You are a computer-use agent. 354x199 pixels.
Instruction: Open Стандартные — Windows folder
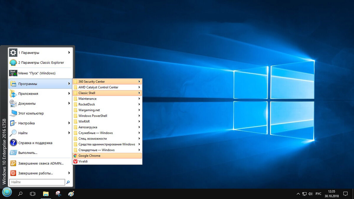107,150
